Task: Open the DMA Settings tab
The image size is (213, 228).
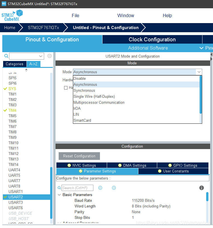Action: [132, 165]
